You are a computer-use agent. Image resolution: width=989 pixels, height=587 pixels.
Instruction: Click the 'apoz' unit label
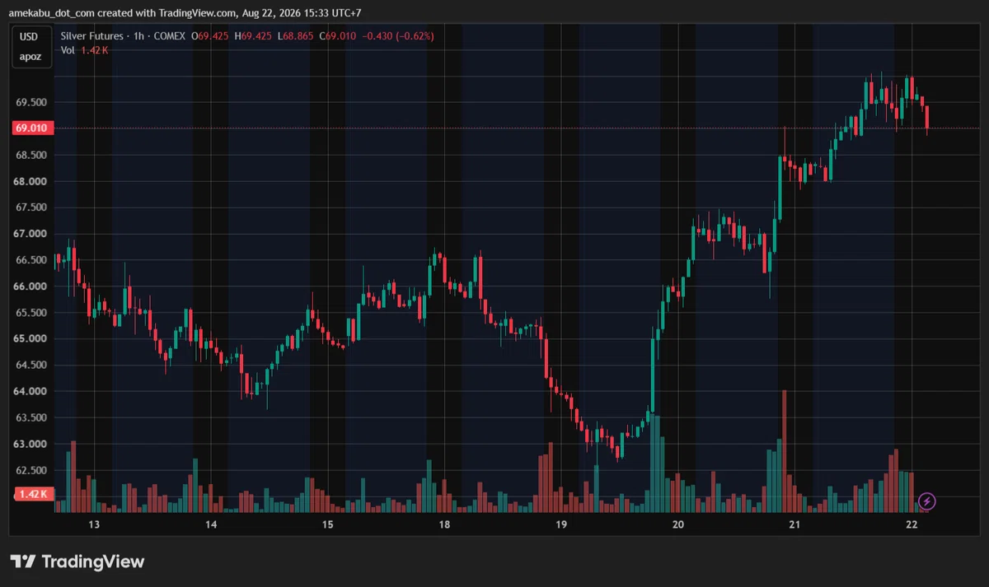pyautogui.click(x=29, y=57)
